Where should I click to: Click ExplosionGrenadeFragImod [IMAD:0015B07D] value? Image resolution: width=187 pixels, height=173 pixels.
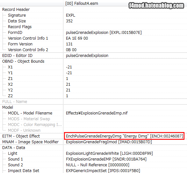[x=109, y=142]
